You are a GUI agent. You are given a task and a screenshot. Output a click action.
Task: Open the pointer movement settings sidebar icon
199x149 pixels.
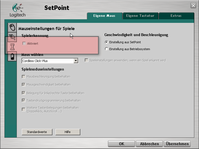[12, 37]
